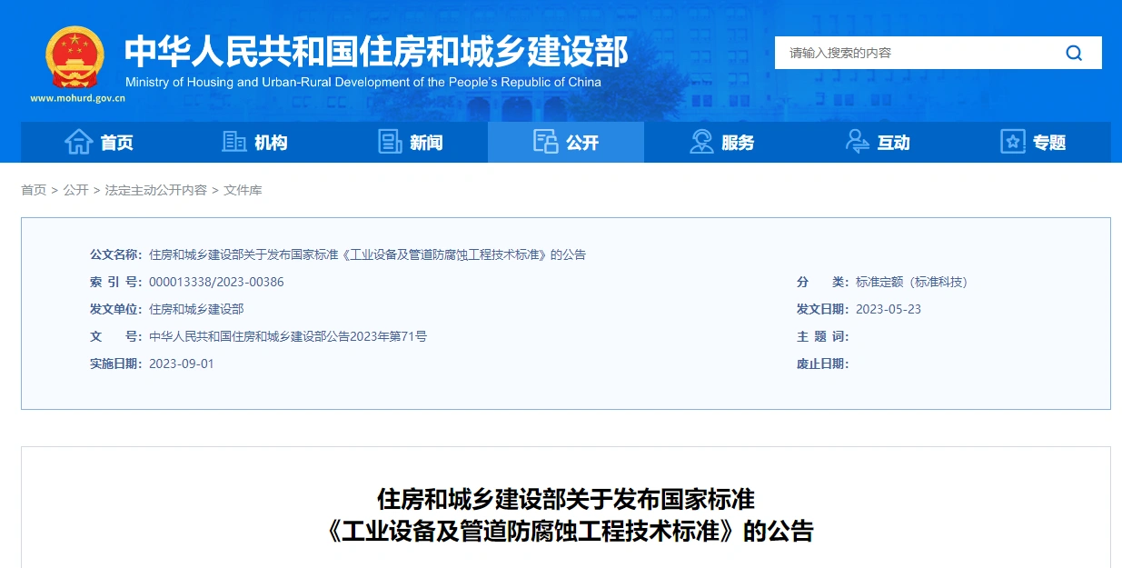
Task: Select the 服务 services person icon
Action: coord(700,142)
